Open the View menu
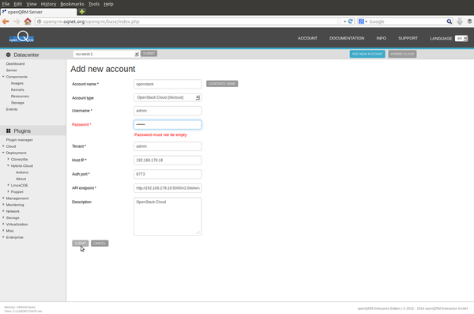 pos(32,4)
